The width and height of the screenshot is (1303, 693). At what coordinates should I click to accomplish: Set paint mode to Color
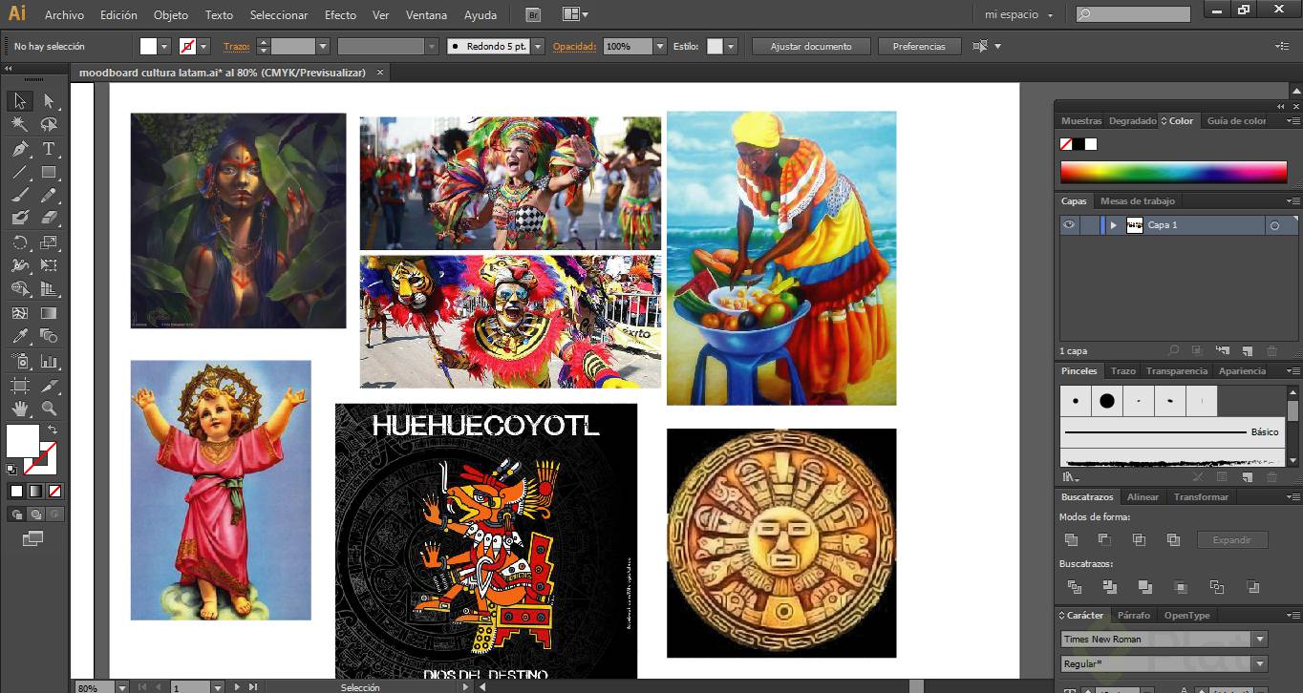click(x=16, y=492)
